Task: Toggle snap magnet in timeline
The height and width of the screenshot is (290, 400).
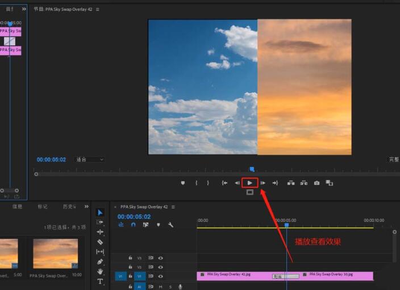Action: (x=133, y=225)
